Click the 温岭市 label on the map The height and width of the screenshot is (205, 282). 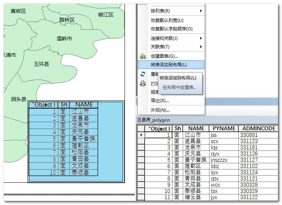pos(64,38)
